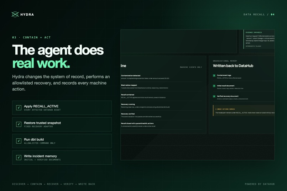The height and width of the screenshot is (191, 287).
Task: Click the FIXED RECOVERY ADAPTER subtitle
Action: pos(38,127)
